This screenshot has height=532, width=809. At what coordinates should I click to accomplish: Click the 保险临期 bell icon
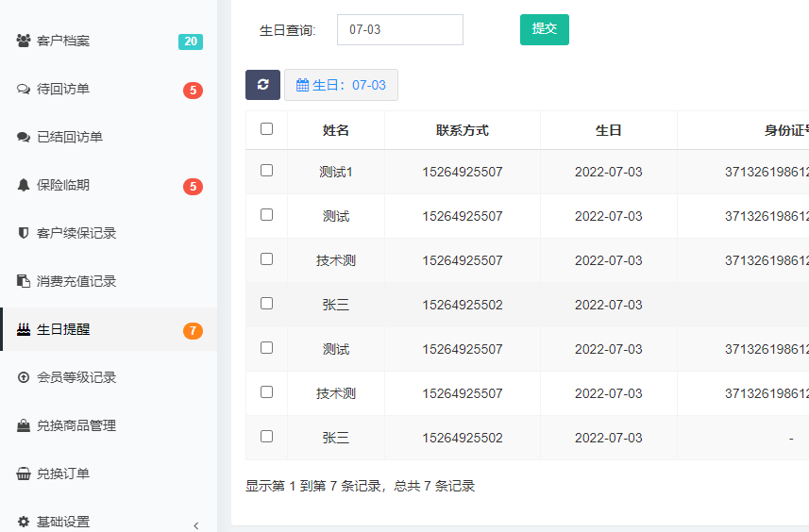click(24, 186)
